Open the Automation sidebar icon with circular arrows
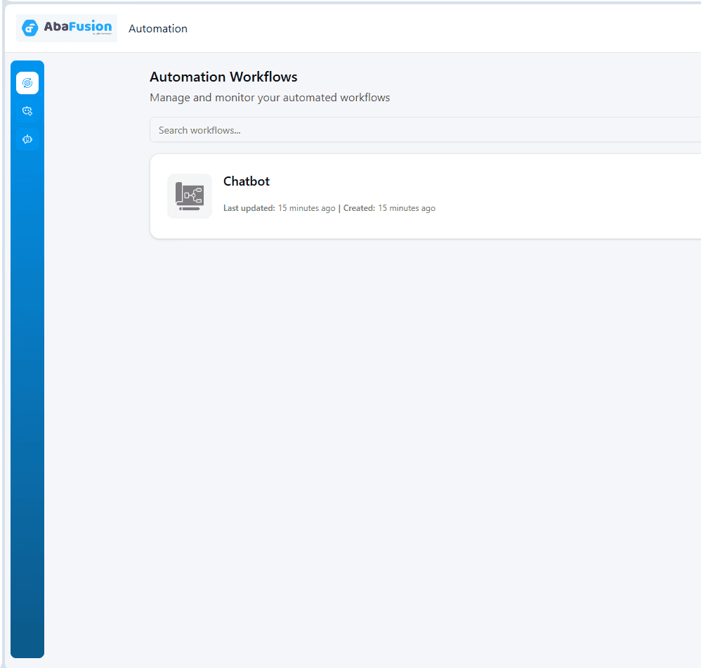 tap(27, 83)
